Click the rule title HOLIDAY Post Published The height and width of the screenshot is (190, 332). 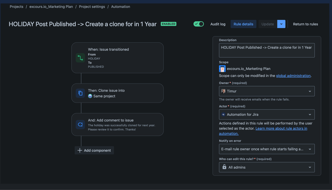[x=82, y=24]
